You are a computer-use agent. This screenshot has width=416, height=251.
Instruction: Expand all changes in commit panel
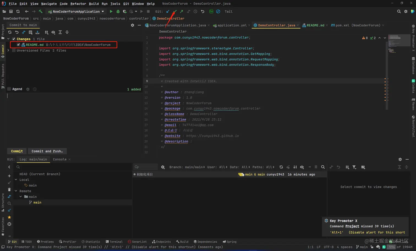pyautogui.click(x=60, y=32)
